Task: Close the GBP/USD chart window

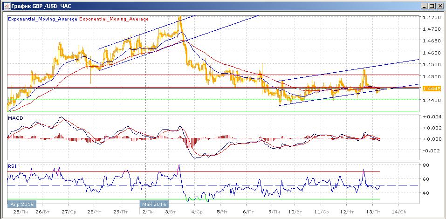Action: pos(440,6)
